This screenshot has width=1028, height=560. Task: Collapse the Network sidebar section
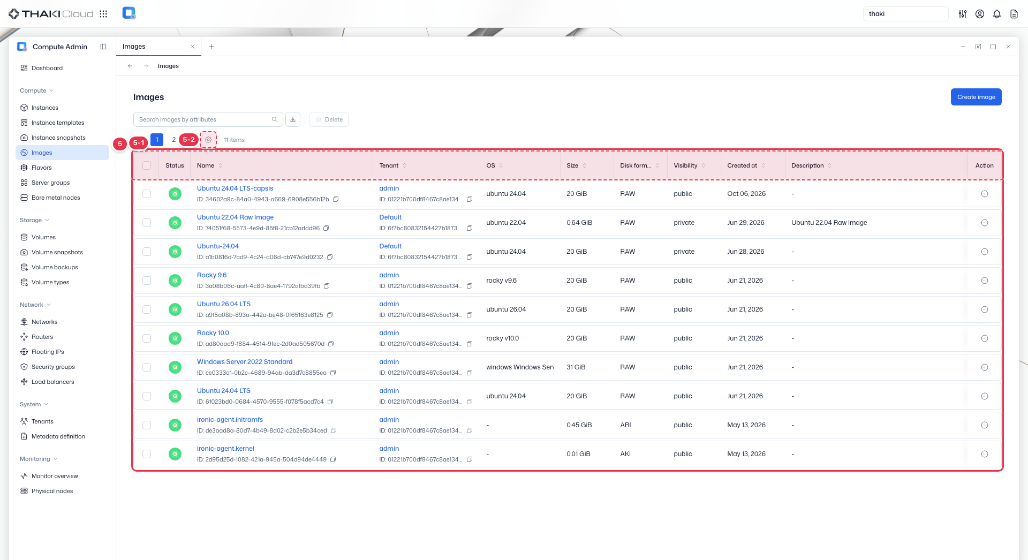click(x=35, y=305)
